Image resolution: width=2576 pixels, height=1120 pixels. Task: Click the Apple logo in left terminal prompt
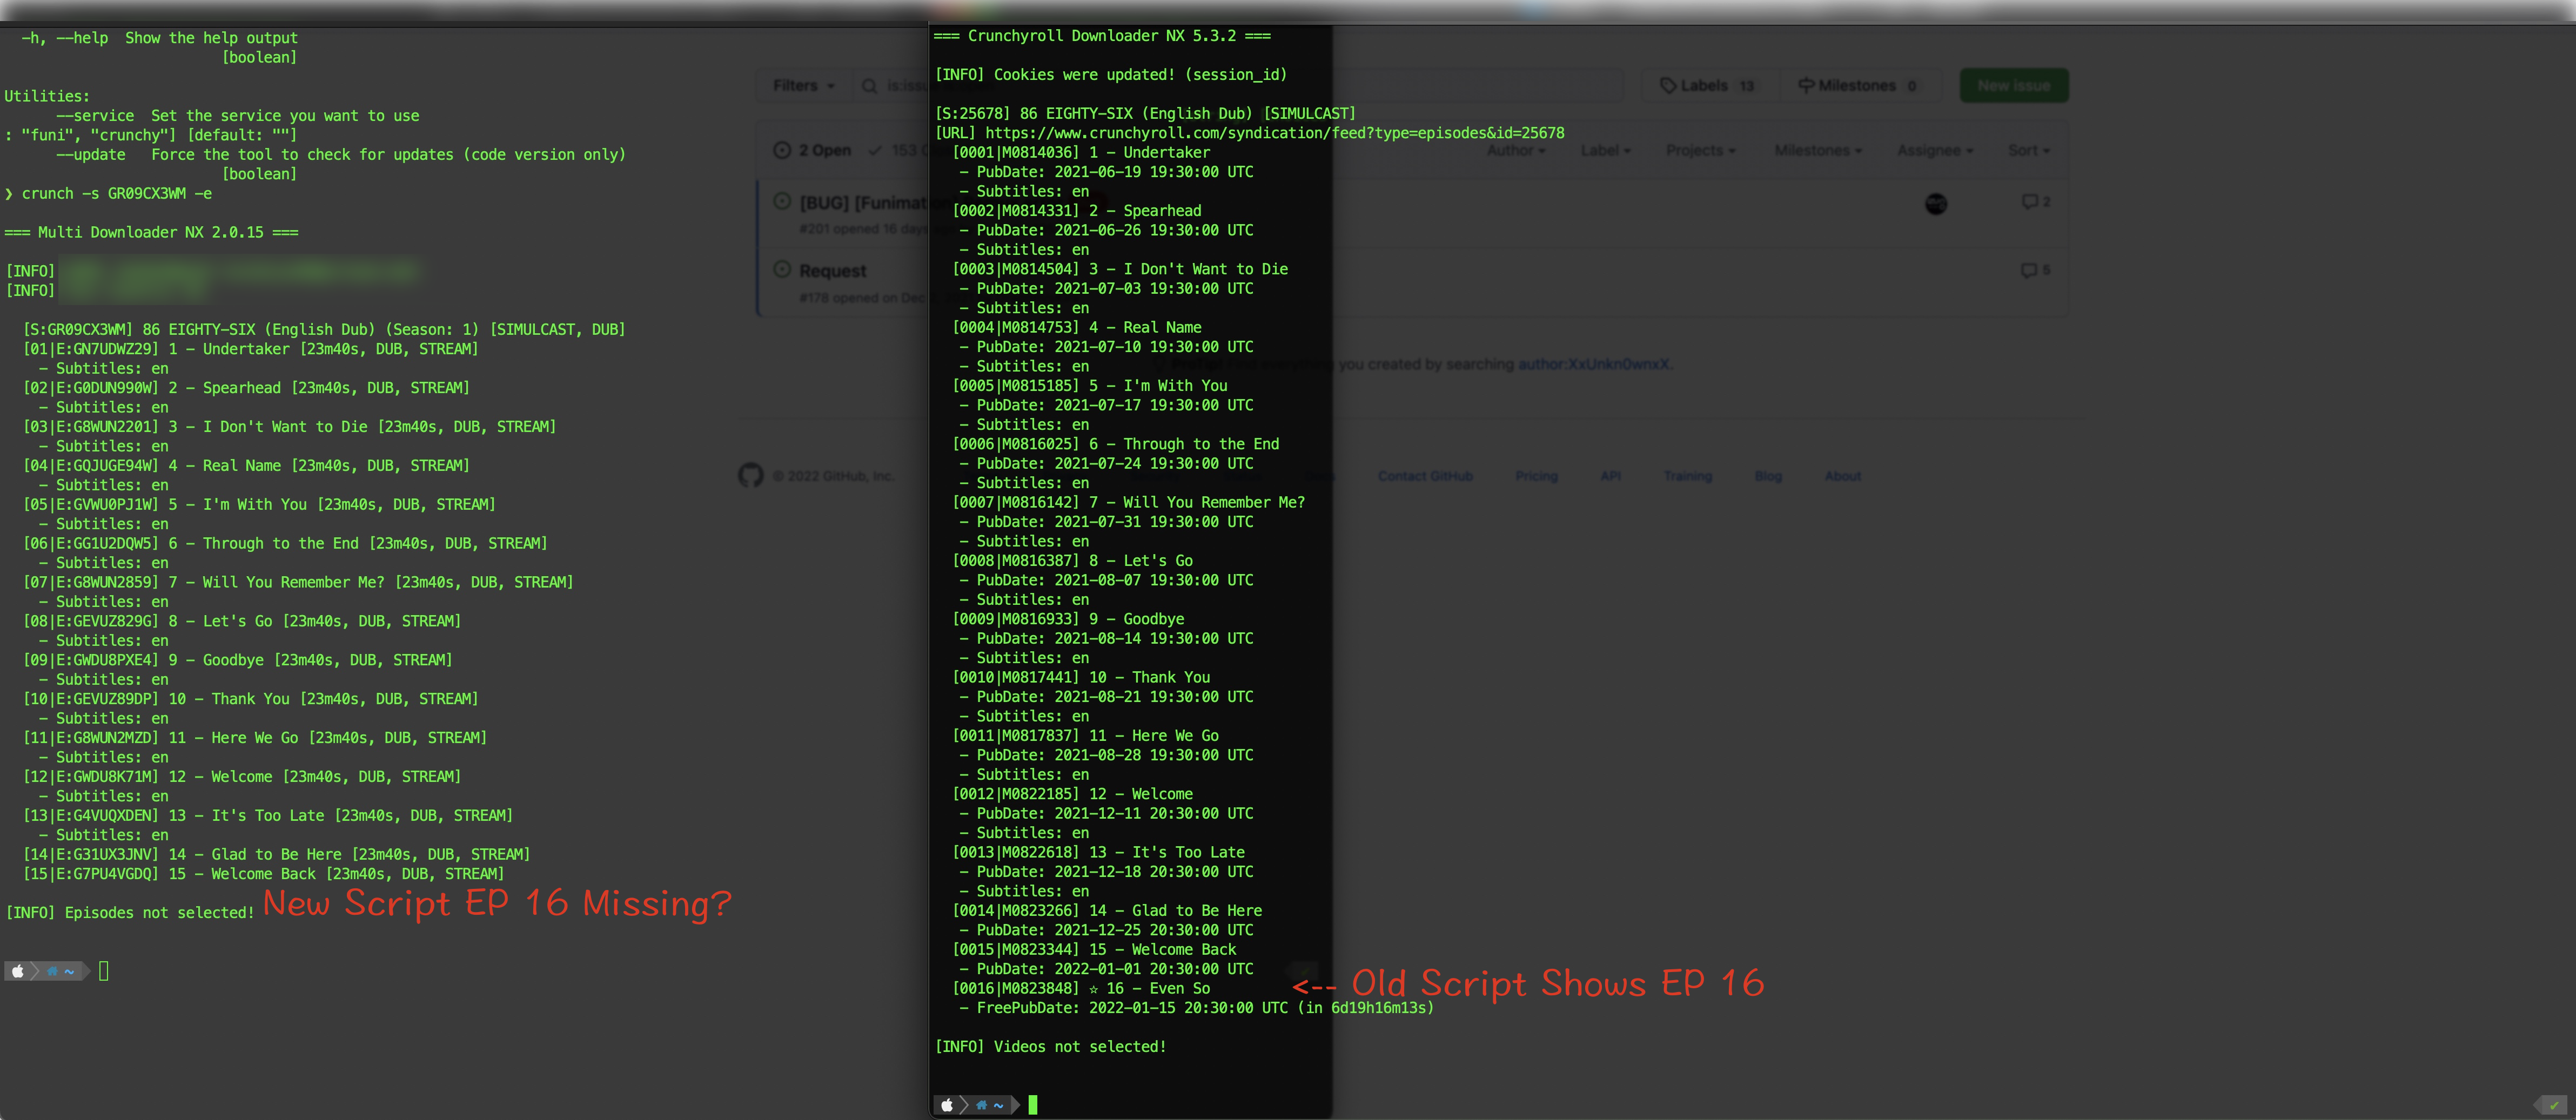(x=18, y=971)
